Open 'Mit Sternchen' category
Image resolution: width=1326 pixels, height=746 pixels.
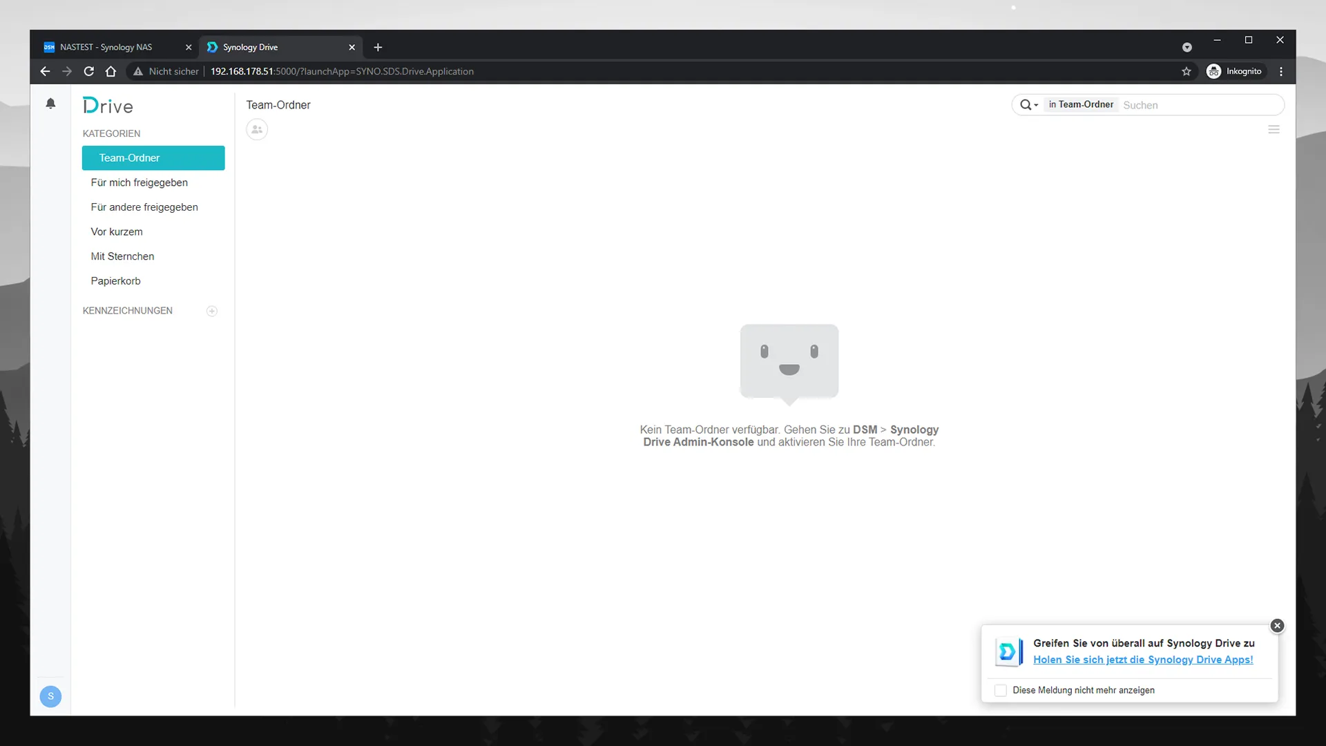[153, 256]
